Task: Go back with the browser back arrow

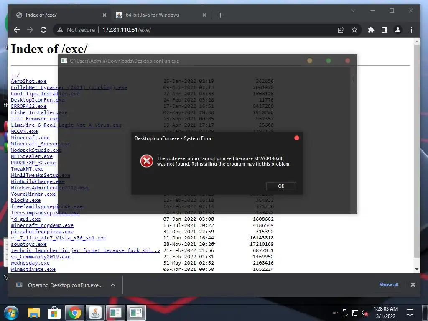Action: tap(17, 30)
